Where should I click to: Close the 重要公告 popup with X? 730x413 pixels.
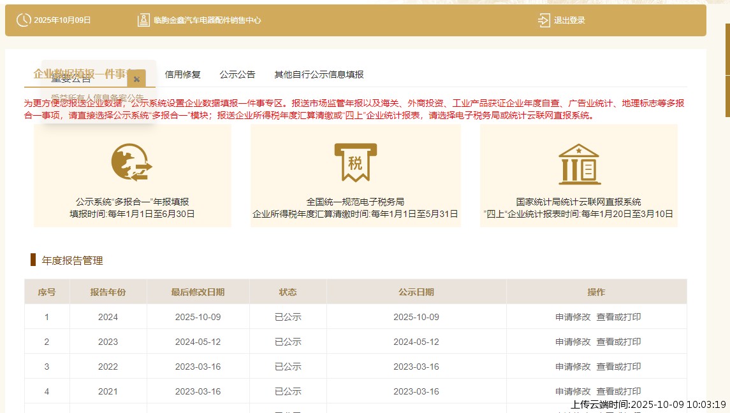click(x=136, y=79)
